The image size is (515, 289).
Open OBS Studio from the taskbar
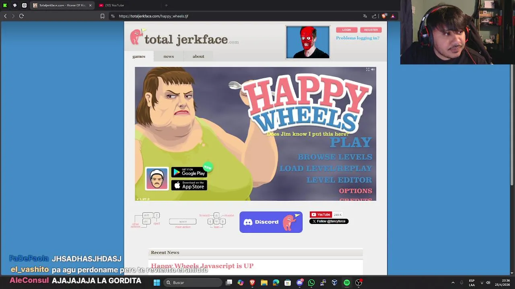[358, 283]
